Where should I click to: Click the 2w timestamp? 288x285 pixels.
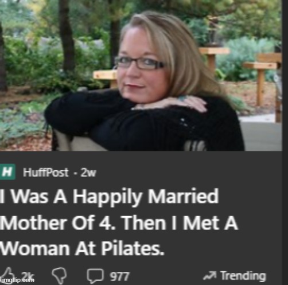click(88, 173)
